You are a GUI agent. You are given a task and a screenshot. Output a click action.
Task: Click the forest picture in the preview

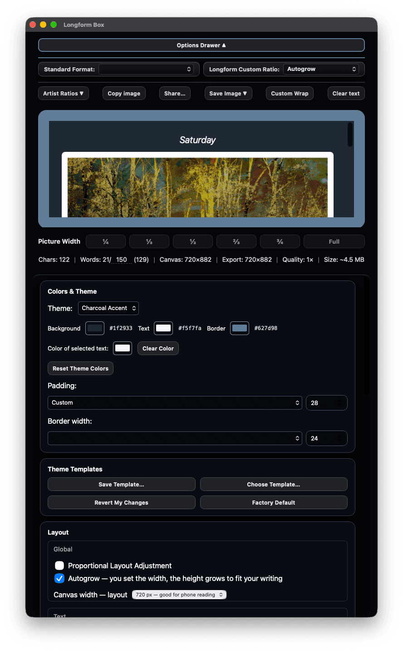197,187
